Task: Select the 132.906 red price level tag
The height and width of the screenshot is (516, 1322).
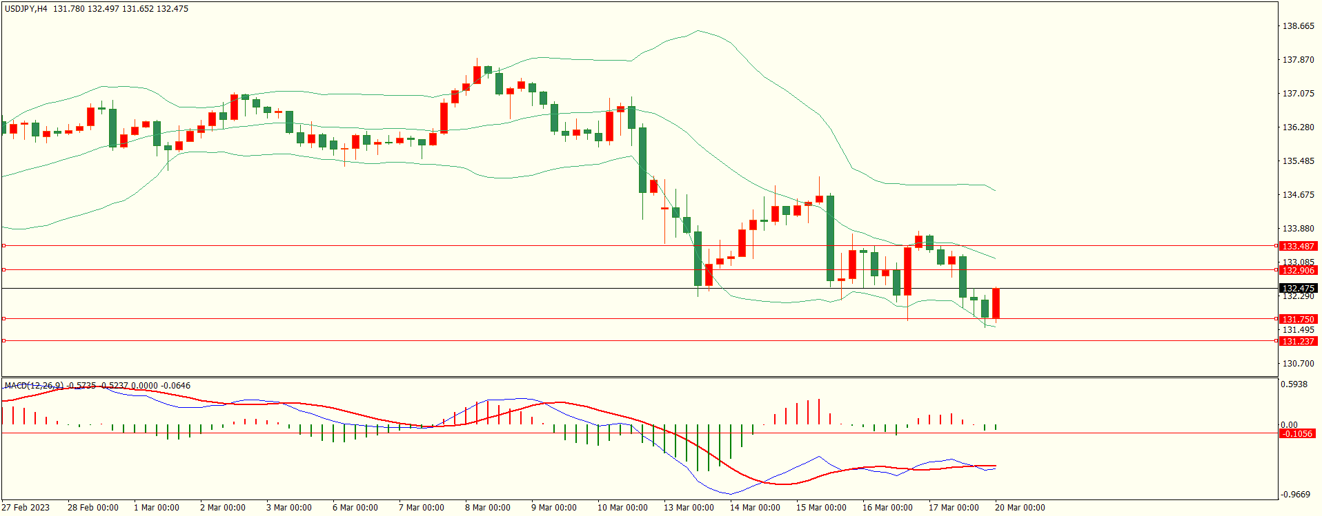Action: coord(1298,270)
